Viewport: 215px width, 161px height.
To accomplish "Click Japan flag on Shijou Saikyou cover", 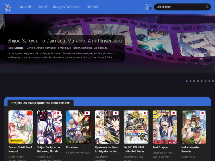I will 58,113.
